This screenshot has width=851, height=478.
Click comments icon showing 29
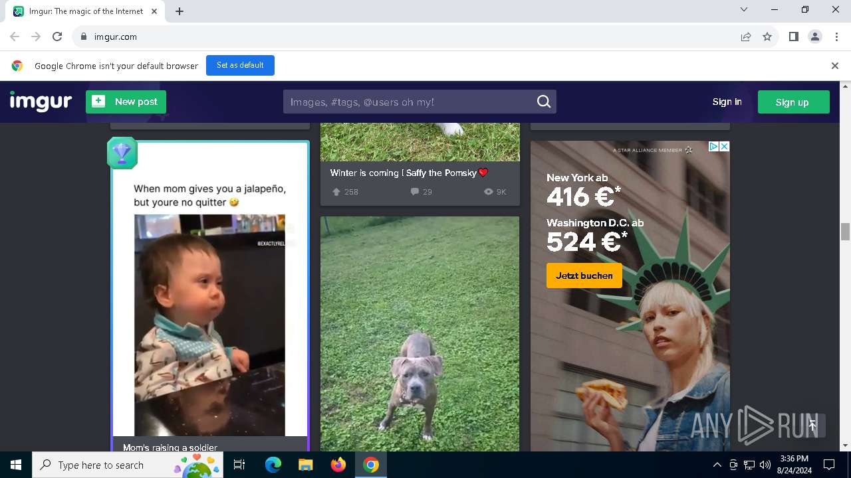click(x=415, y=192)
